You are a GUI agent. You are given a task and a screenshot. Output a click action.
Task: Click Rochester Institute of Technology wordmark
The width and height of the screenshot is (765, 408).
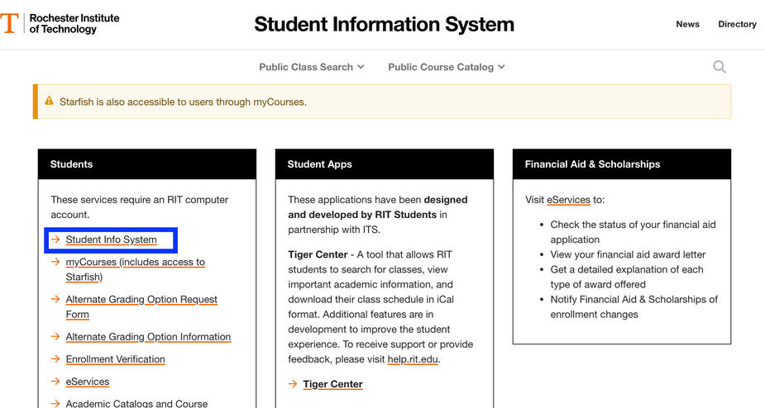74,23
